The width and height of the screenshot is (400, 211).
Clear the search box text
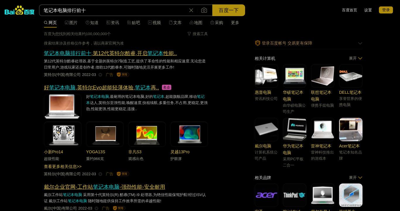[191, 10]
